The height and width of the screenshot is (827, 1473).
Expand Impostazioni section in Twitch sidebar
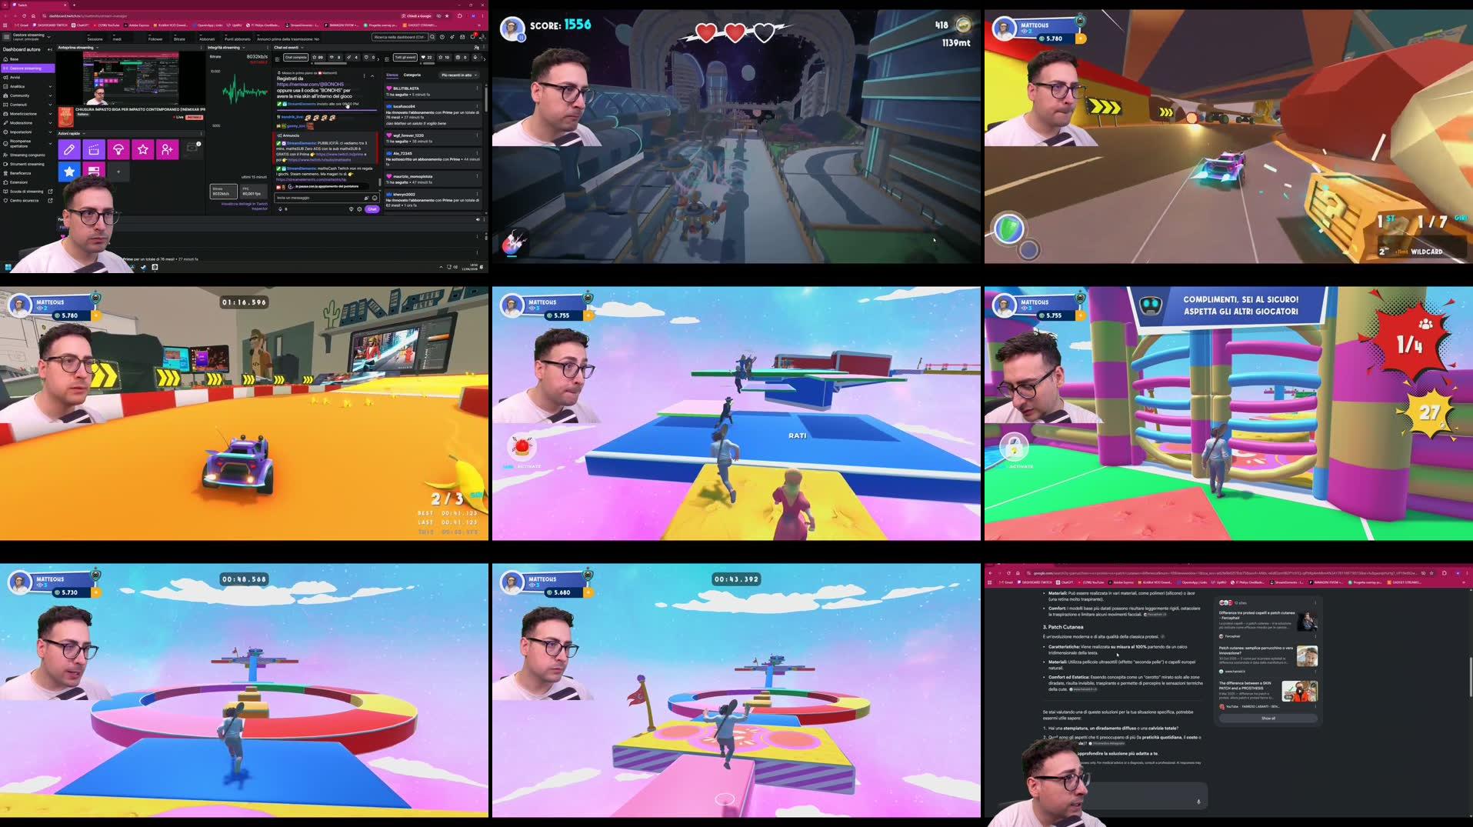[28, 132]
